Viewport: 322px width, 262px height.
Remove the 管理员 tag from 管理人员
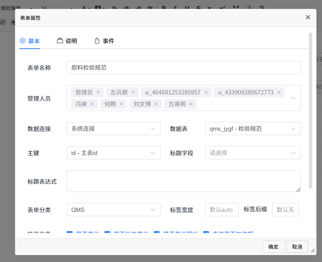point(98,92)
